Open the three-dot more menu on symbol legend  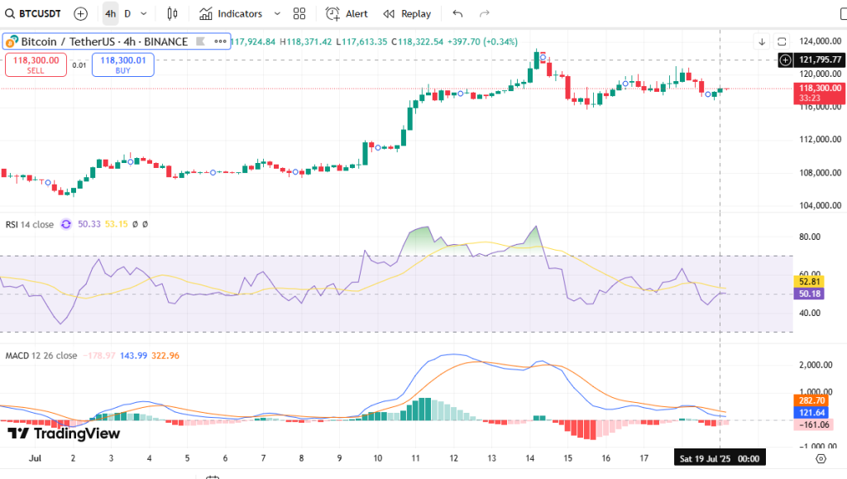point(218,41)
